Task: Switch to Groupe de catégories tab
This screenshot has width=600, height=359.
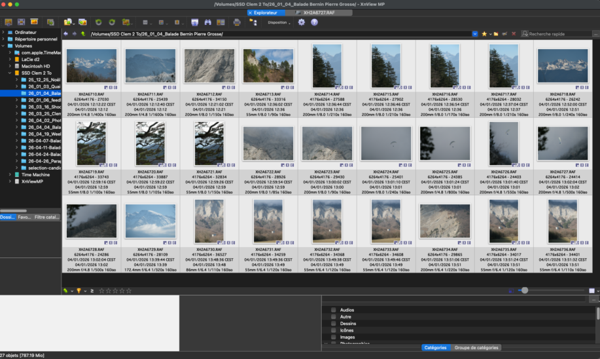Action: 476,347
